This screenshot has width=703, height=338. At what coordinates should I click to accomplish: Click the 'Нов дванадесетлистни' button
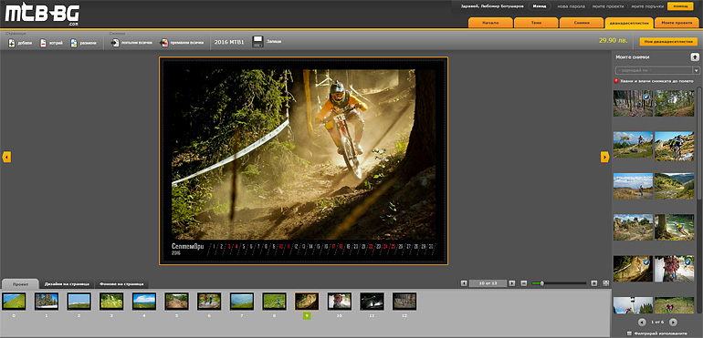[x=668, y=41]
